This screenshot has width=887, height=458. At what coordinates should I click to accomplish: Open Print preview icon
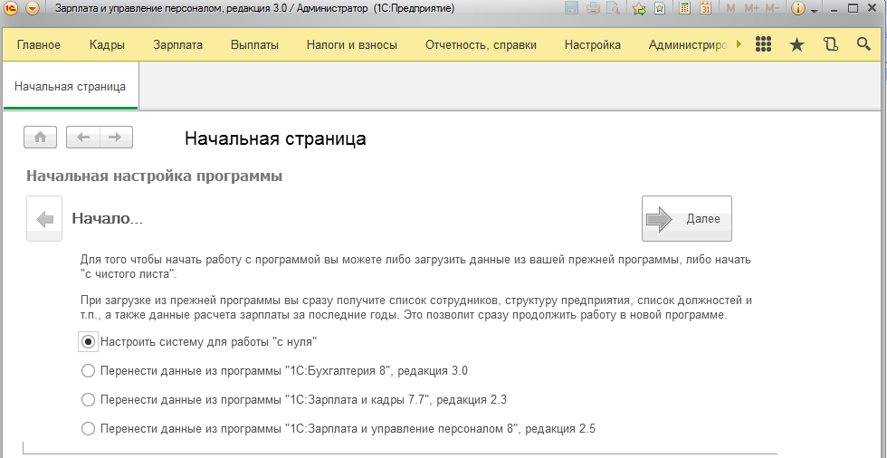tap(613, 8)
